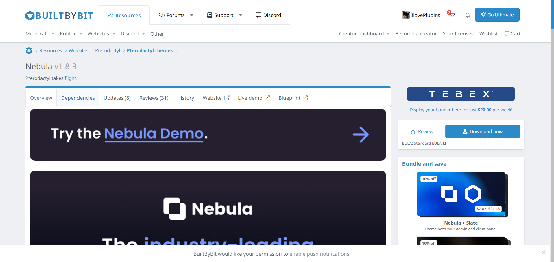
Task: Click enable push notifications link
Action: pos(319,254)
